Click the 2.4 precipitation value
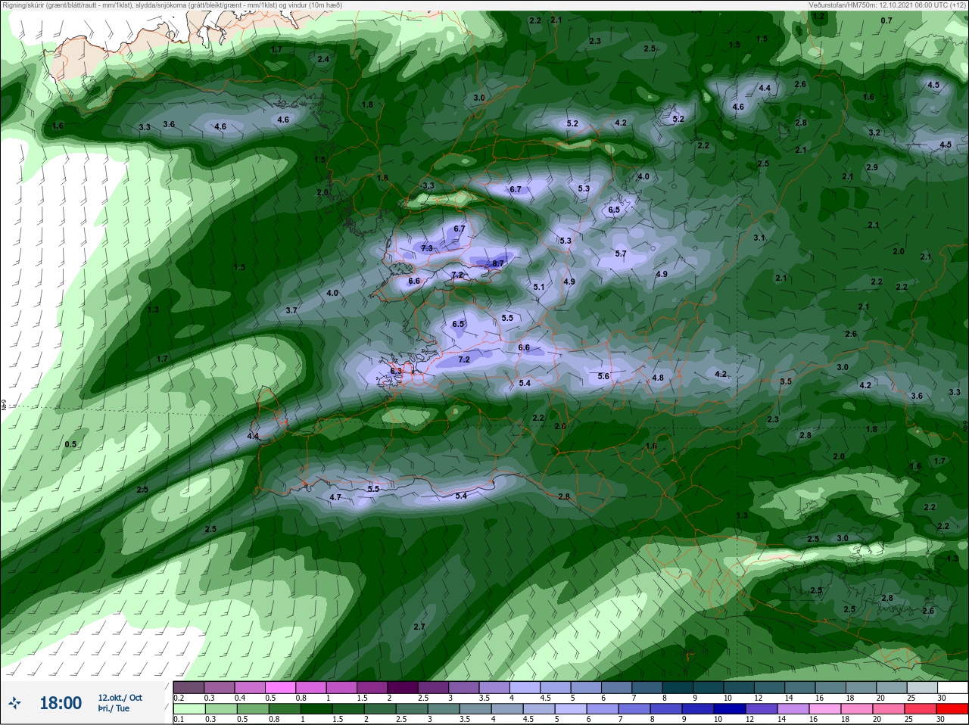This screenshot has height=725, width=969. (x=323, y=59)
